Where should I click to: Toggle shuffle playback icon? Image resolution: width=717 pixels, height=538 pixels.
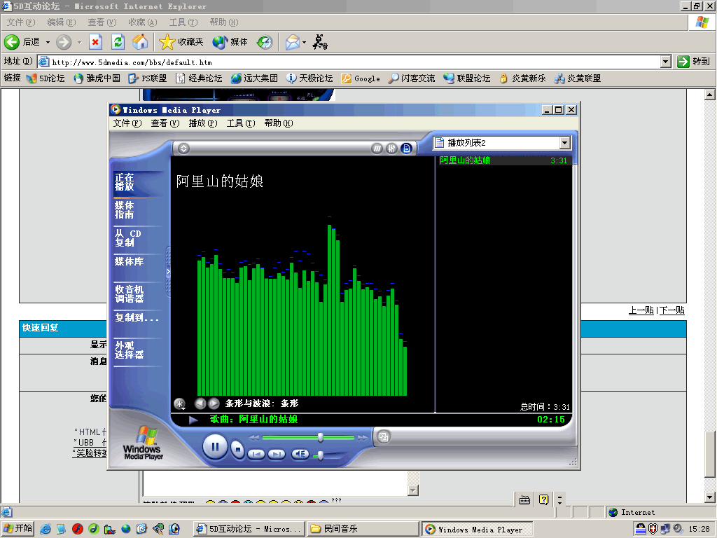[377, 149]
